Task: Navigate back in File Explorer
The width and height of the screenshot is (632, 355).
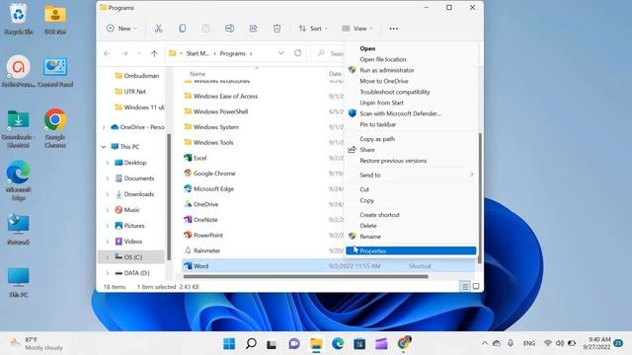Action: [x=107, y=53]
